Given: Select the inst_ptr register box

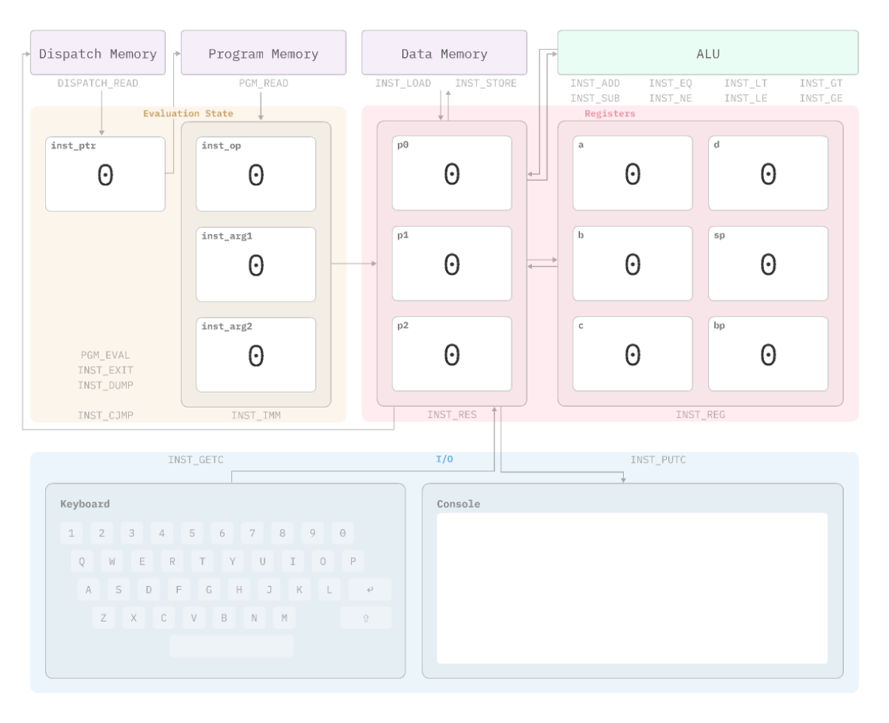Looking at the screenshot, I should [105, 174].
